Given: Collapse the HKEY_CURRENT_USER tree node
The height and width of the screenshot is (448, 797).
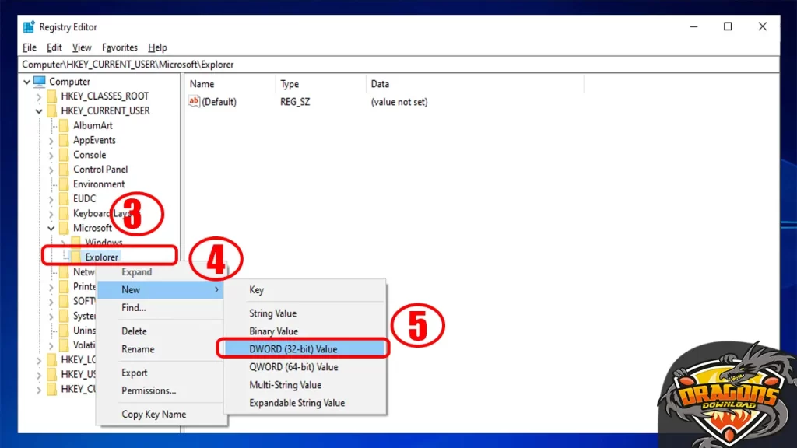Looking at the screenshot, I should point(39,110).
